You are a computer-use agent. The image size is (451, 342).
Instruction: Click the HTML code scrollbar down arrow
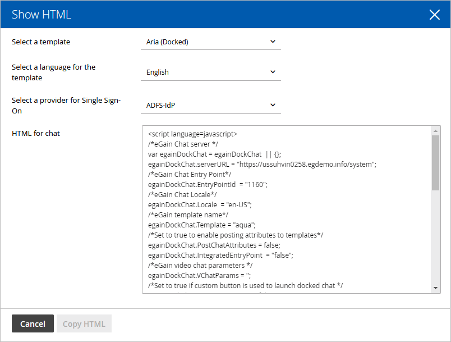[x=435, y=288]
